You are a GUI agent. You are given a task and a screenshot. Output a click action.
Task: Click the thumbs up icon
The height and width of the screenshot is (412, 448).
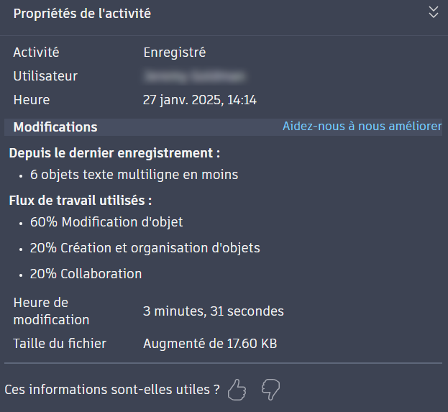click(x=237, y=390)
